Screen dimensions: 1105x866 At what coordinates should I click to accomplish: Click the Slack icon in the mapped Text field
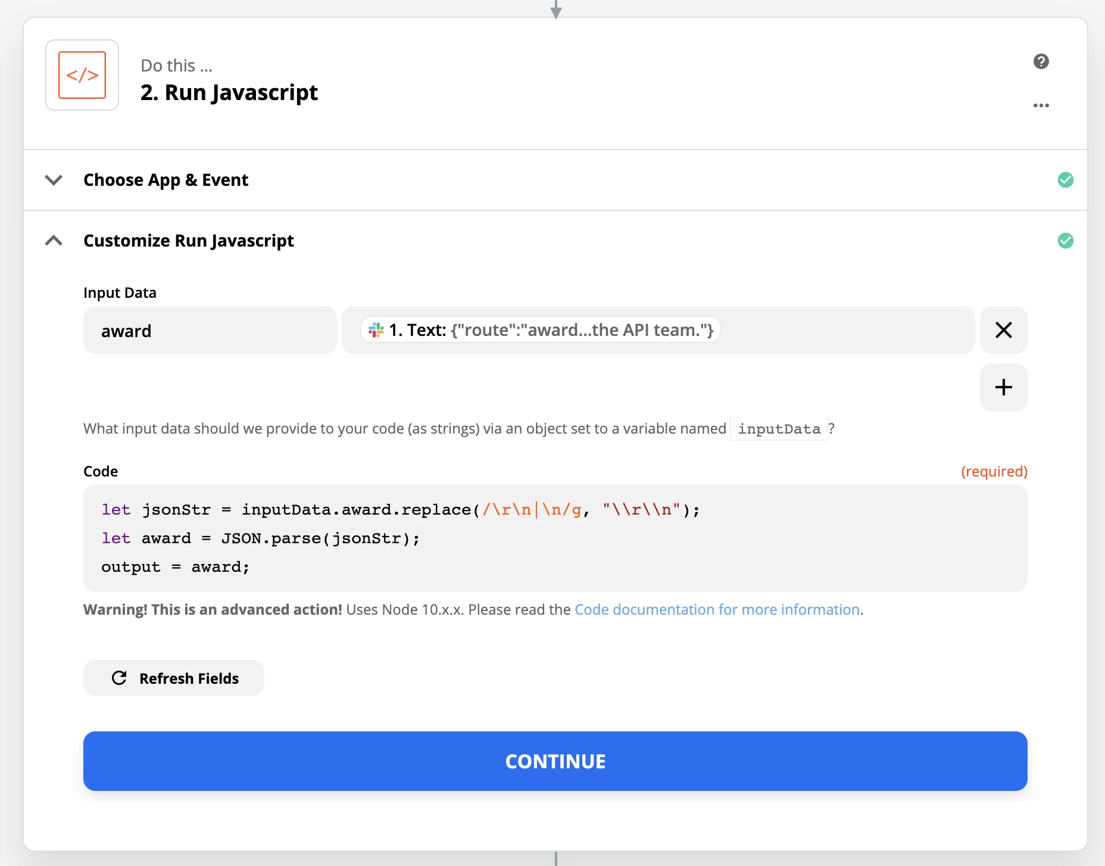(x=375, y=330)
